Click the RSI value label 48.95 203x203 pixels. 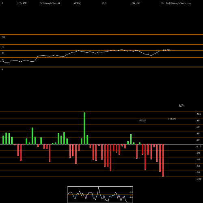(x=166, y=50)
